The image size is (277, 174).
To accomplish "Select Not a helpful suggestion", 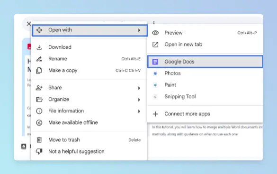I will click(89, 152).
